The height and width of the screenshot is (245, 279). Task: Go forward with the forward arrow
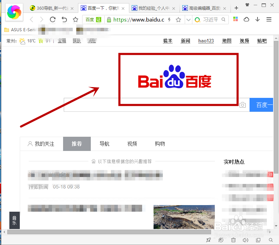pyautogui.click(x=42, y=19)
